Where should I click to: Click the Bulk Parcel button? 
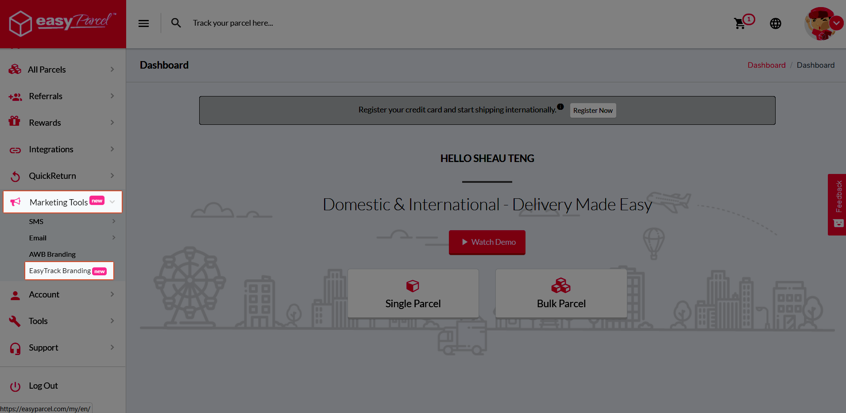[x=561, y=293]
